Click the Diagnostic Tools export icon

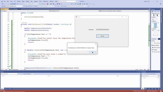(x=156, y=11)
